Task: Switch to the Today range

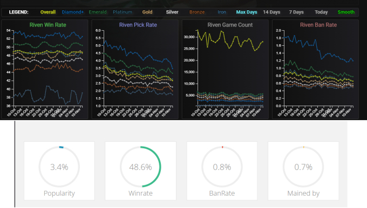Action: tap(321, 12)
